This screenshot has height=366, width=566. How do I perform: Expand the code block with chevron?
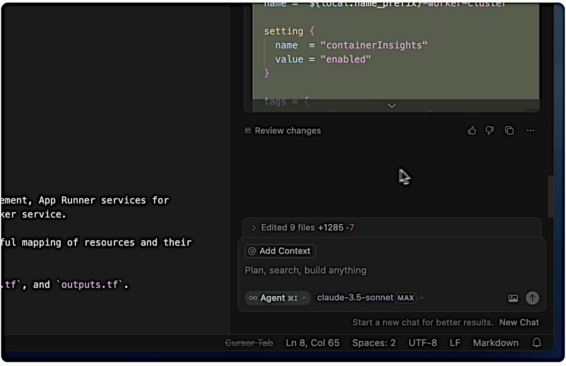pyautogui.click(x=392, y=106)
